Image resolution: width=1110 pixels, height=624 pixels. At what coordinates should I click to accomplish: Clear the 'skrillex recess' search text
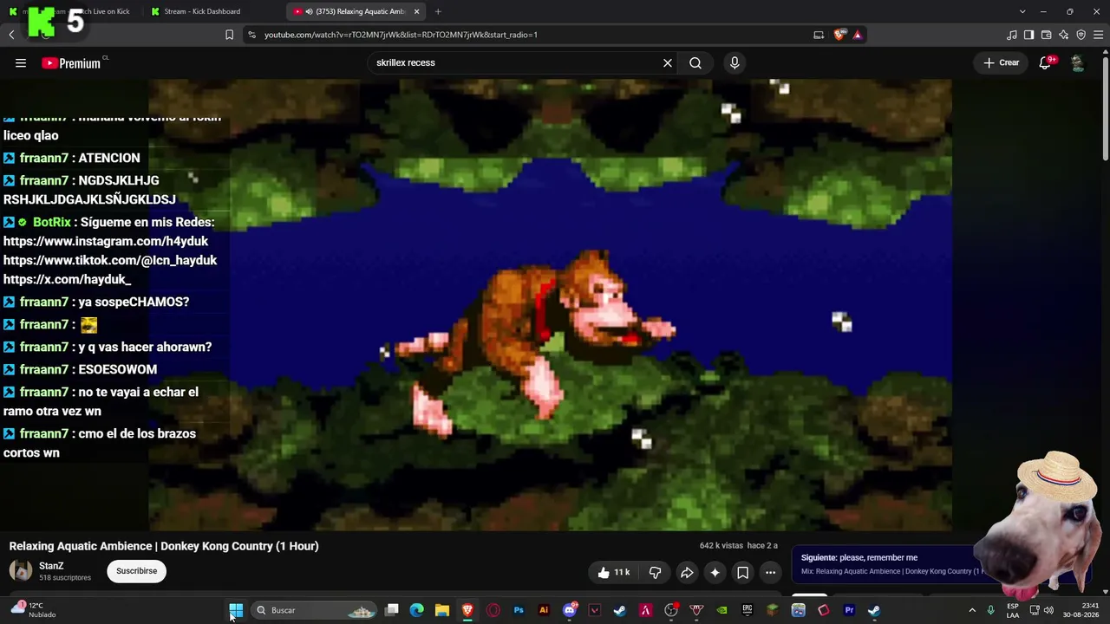pos(668,62)
